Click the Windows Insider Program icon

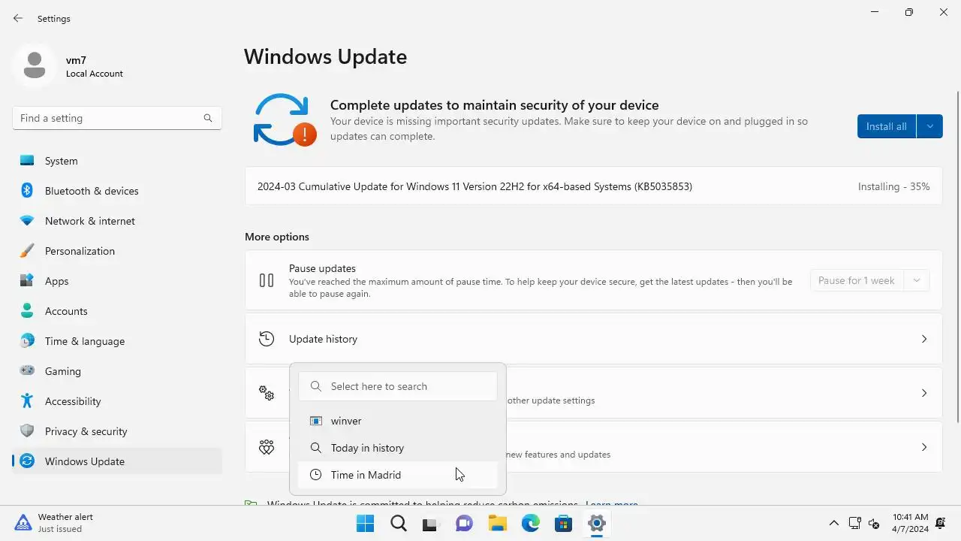[267, 447]
